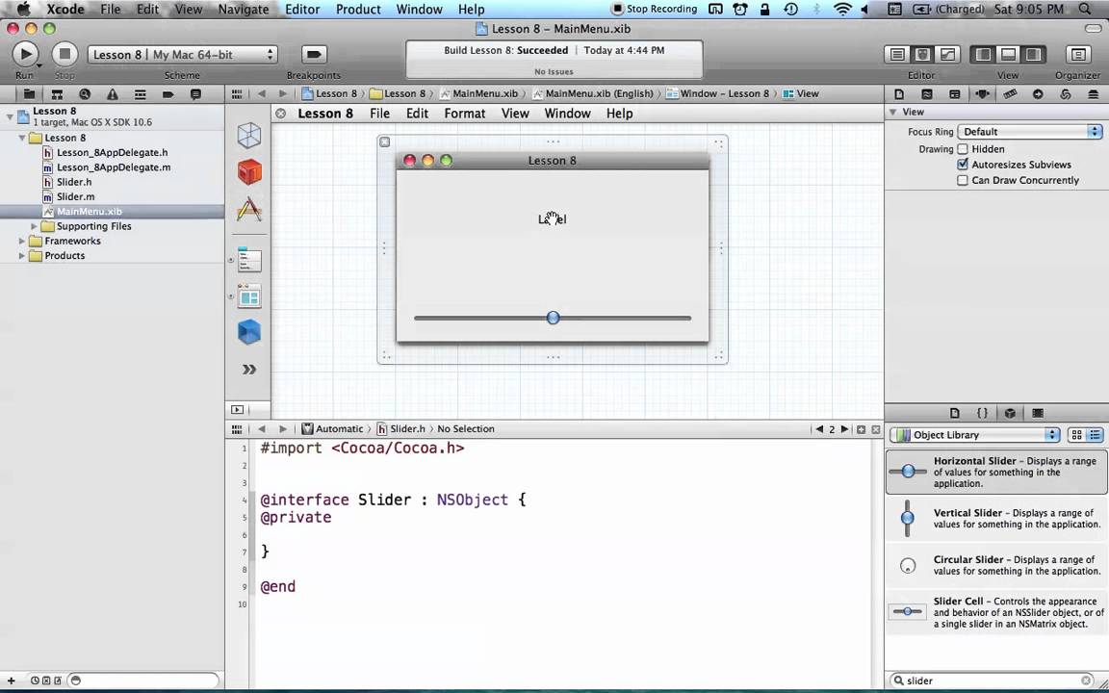Click Format in the designed menu bar
This screenshot has width=1109, height=693.
pyautogui.click(x=465, y=114)
